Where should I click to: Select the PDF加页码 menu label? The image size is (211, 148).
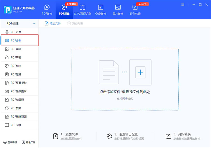pyautogui.click(x=17, y=100)
